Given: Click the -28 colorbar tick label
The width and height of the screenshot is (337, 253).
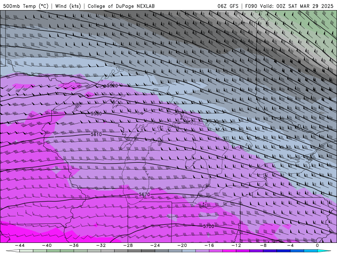Looking at the screenshot, I should [x=128, y=245].
